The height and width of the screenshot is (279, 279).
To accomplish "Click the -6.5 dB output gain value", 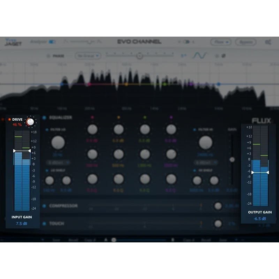I will 260,219.
